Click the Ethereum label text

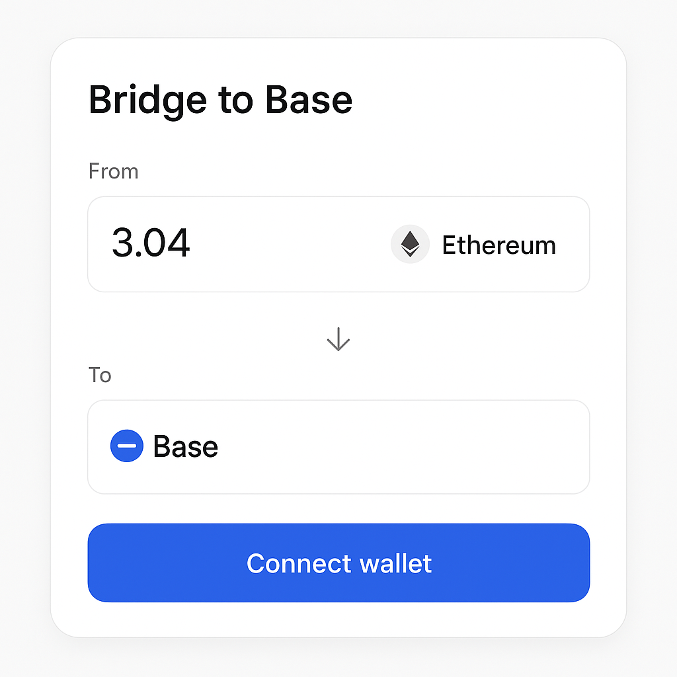(499, 245)
